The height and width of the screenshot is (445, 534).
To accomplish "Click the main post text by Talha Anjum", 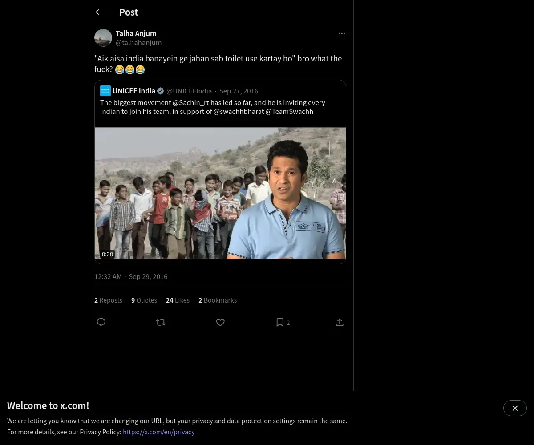I will 218,64.
